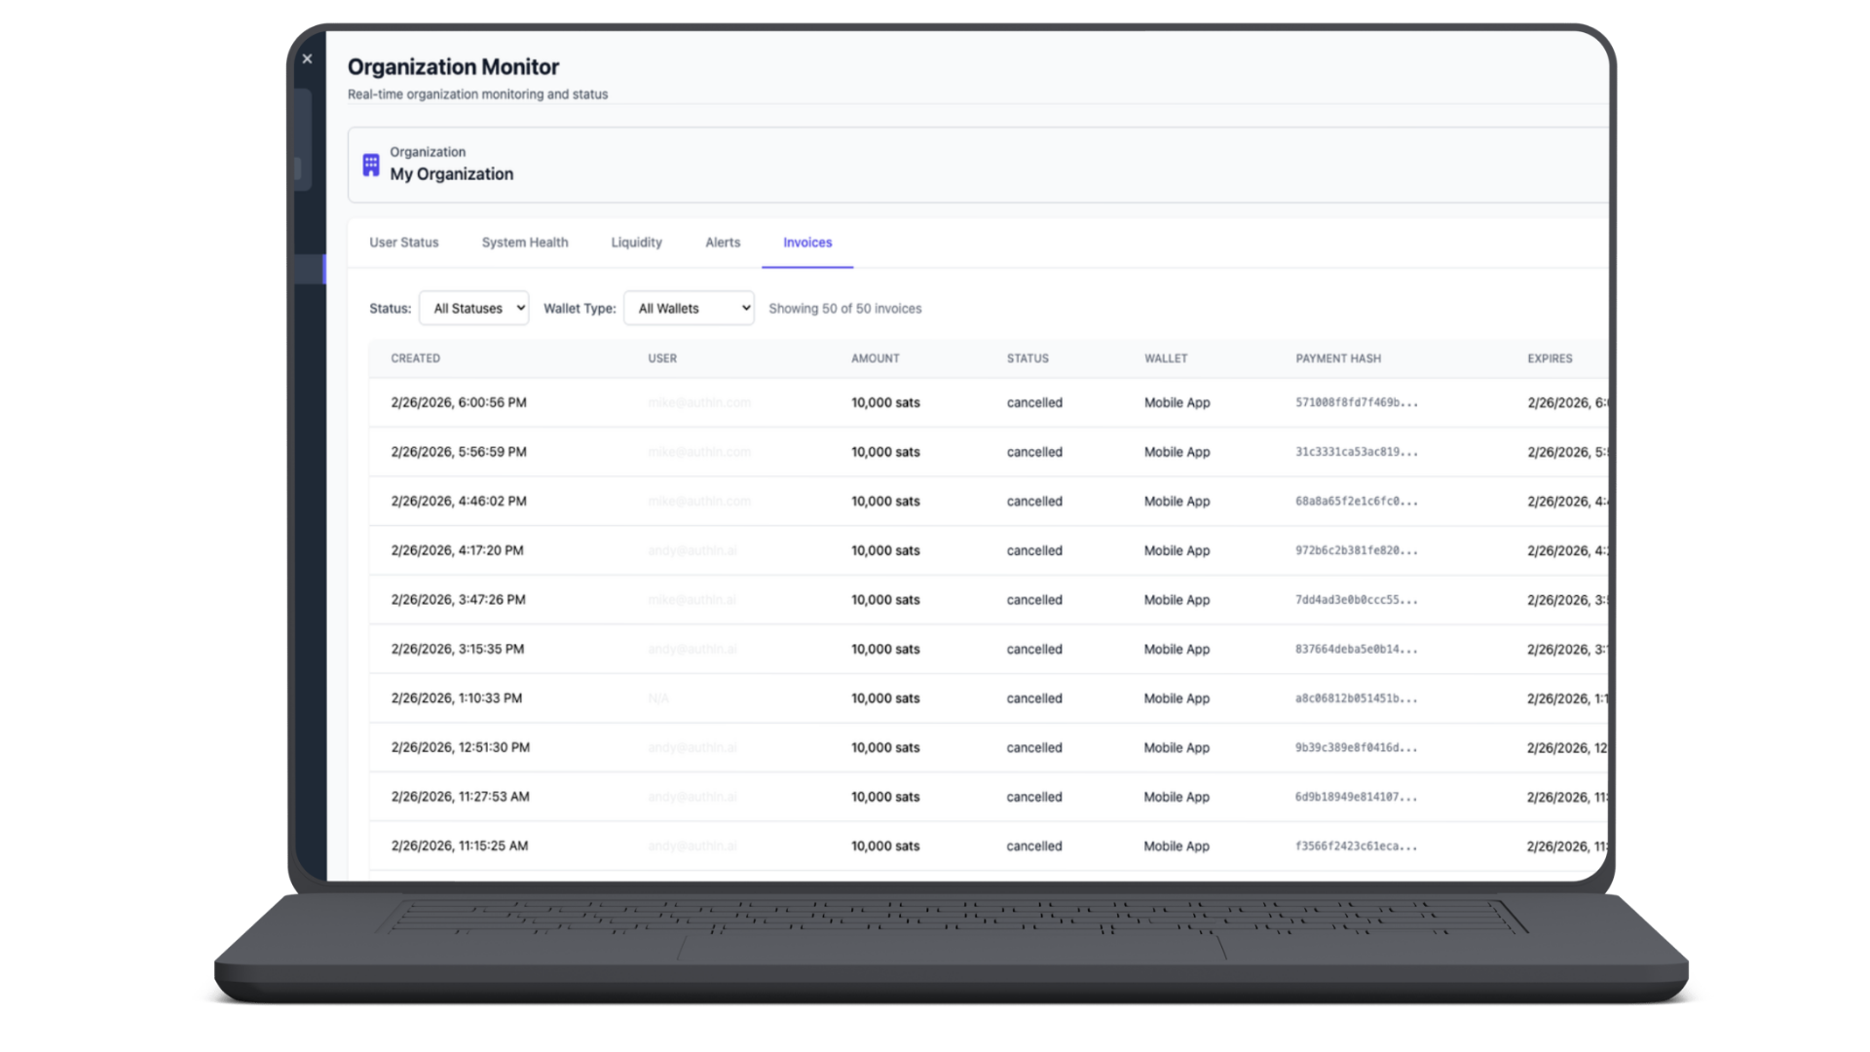Click payment hash f3566f2423c61eca
Screen dimensions: 1870x1052
[1356, 846]
